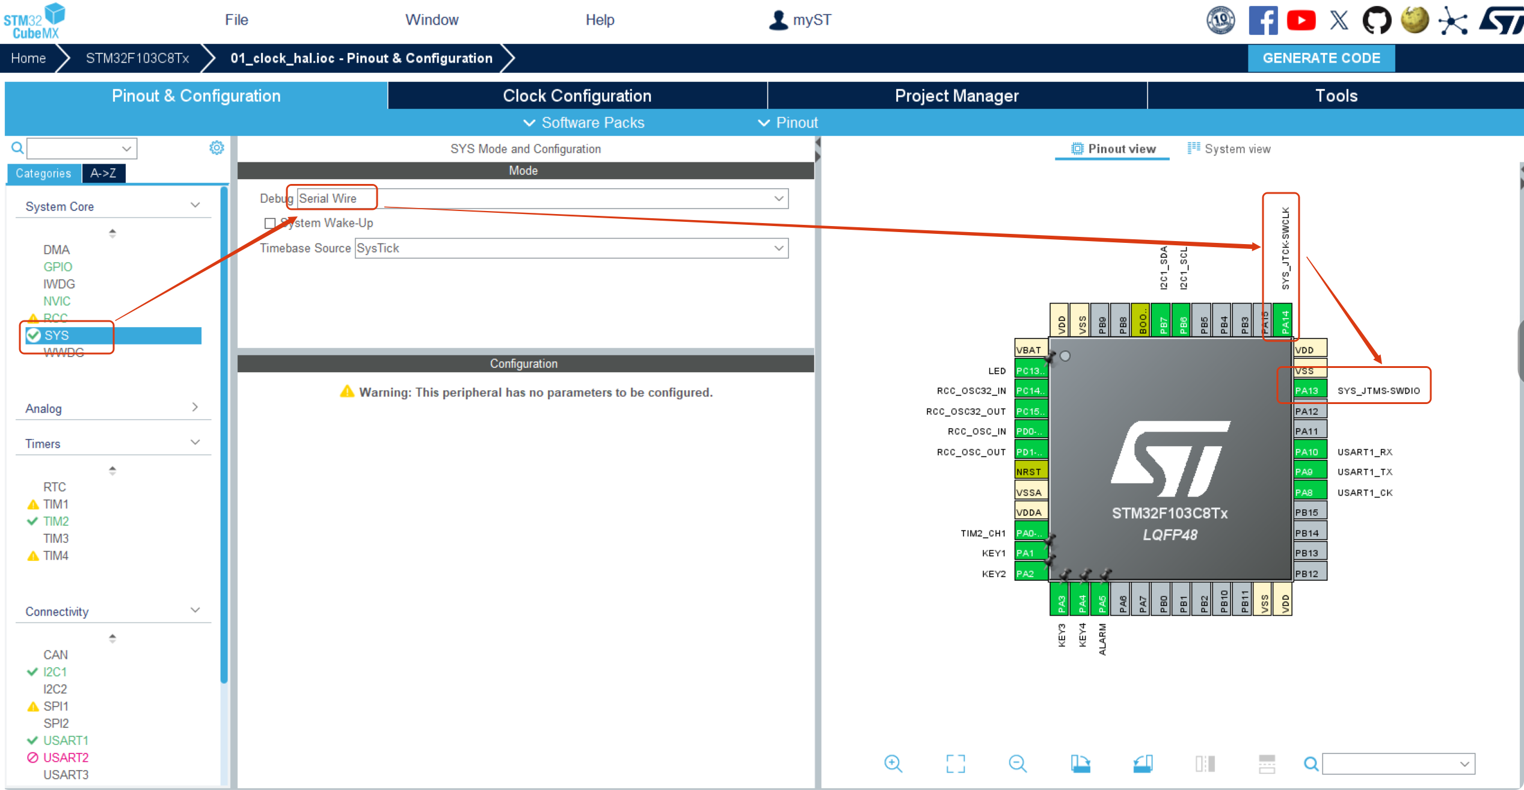Click the pin search magnifier icon
1524x790 pixels.
coord(1311,764)
